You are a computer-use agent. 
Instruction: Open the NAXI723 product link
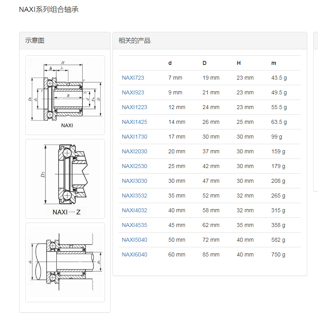[133, 78]
